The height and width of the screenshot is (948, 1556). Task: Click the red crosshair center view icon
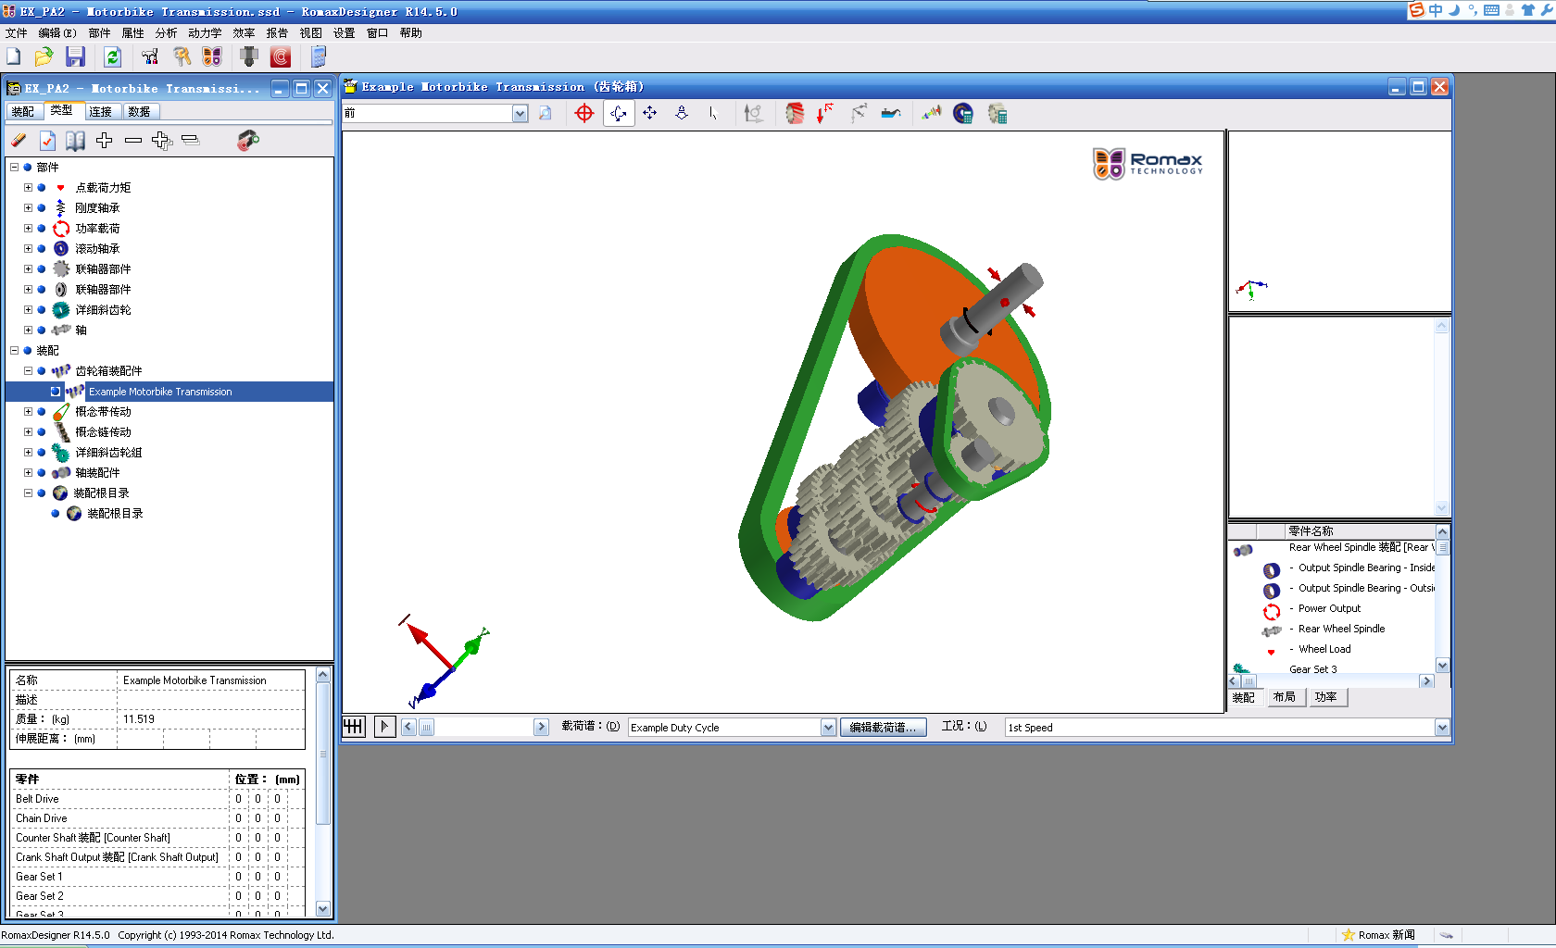tap(584, 113)
